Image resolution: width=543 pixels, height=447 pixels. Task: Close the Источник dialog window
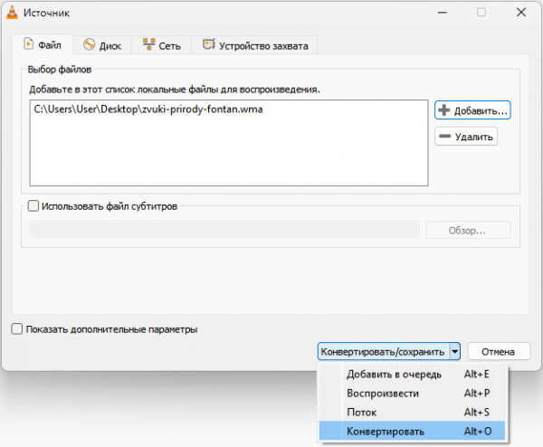click(521, 13)
